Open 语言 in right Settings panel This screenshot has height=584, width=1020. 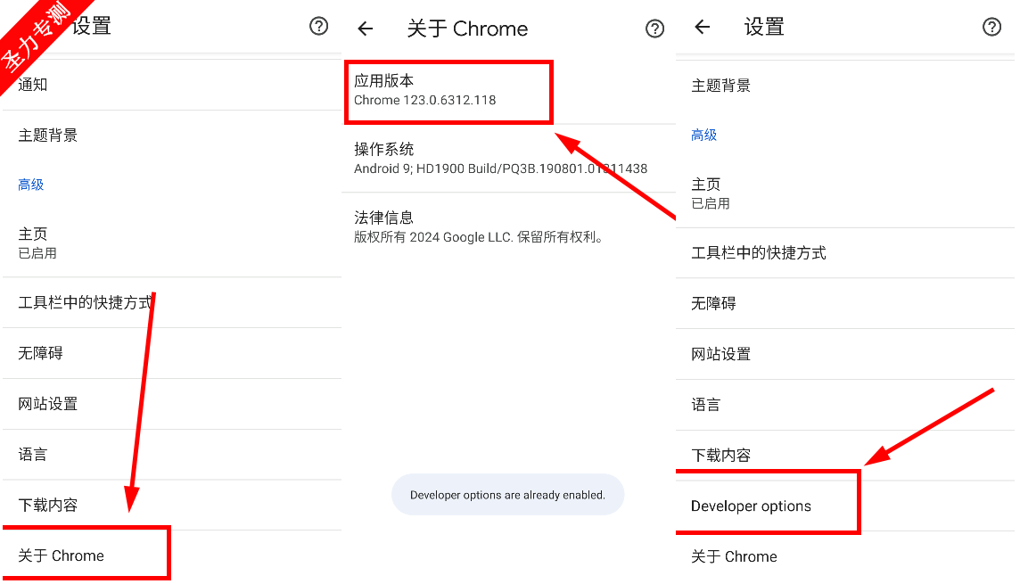click(x=845, y=405)
